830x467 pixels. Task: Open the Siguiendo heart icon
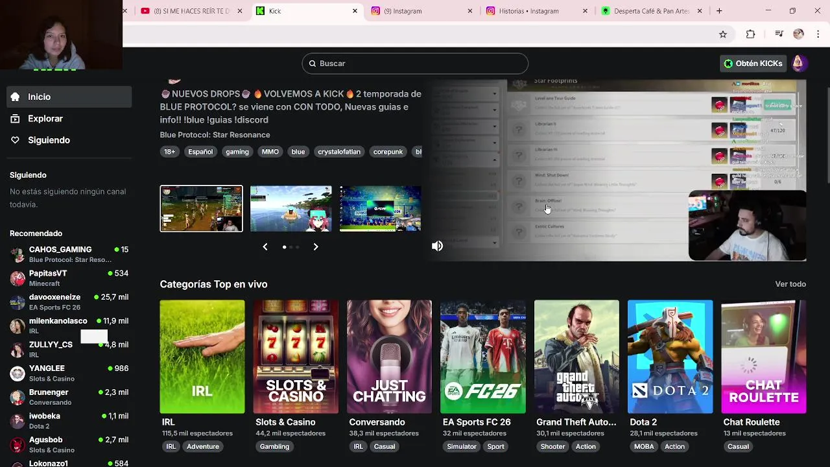(15, 140)
